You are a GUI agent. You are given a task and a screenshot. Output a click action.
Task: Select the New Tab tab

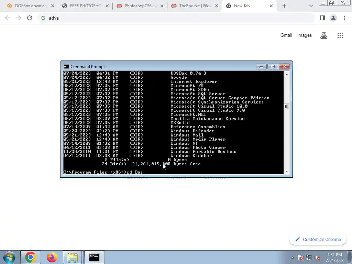249,6
